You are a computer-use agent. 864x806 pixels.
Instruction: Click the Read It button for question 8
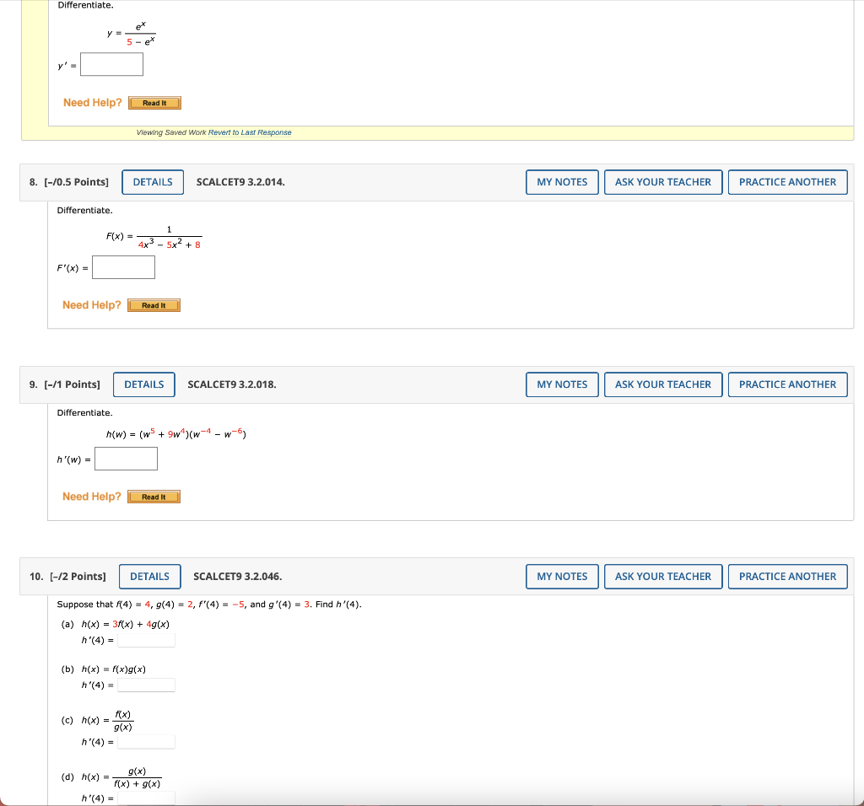pos(154,304)
